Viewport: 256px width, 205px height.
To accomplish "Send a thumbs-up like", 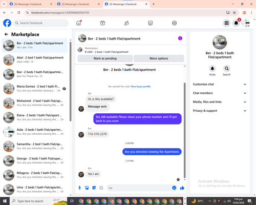I will [x=182, y=188].
